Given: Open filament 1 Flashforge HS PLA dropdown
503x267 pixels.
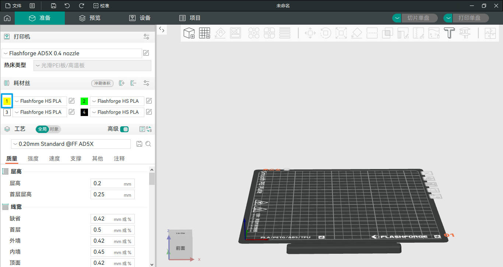Looking at the screenshot, I should [40, 101].
